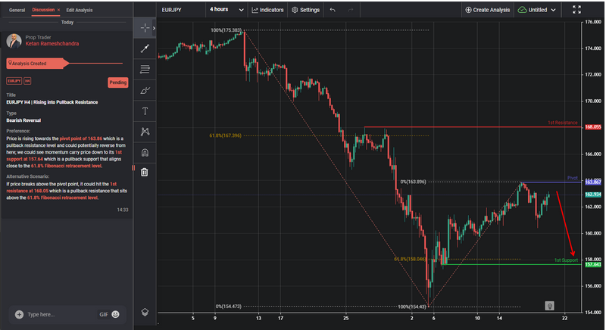The height and width of the screenshot is (330, 606).
Task: Click the 168.055 red price tag
Action: pos(593,127)
